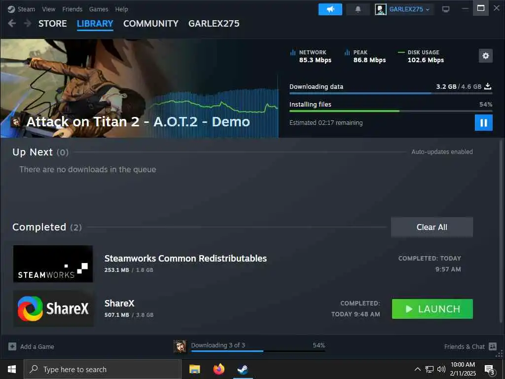Click the Type here to search box
Image resolution: width=505 pixels, height=379 pixels.
point(103,369)
